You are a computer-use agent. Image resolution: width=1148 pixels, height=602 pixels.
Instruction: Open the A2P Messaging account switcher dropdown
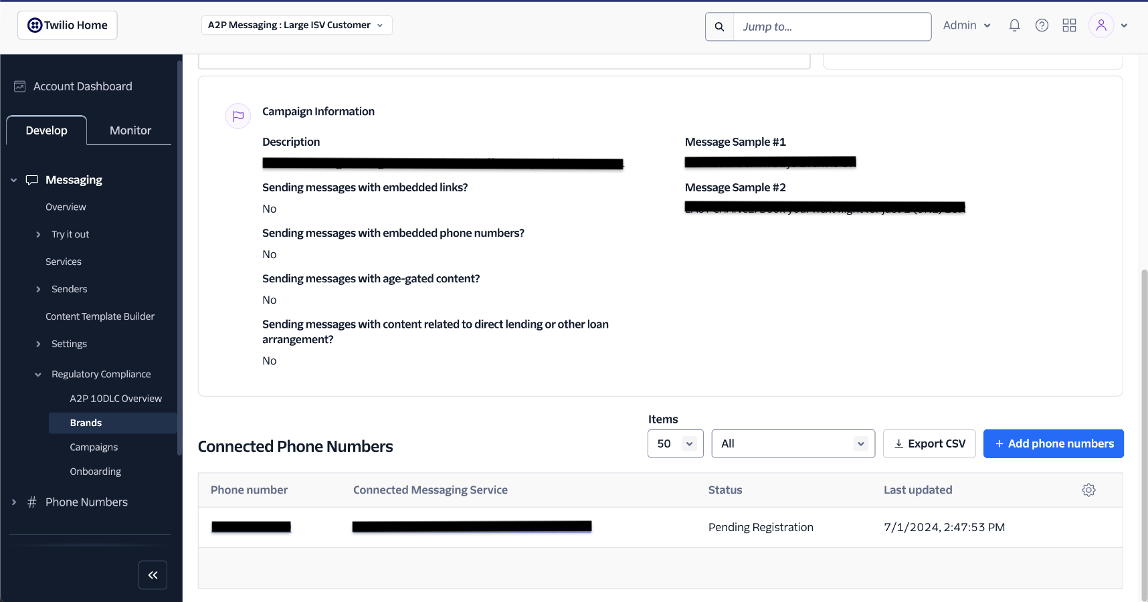click(296, 25)
